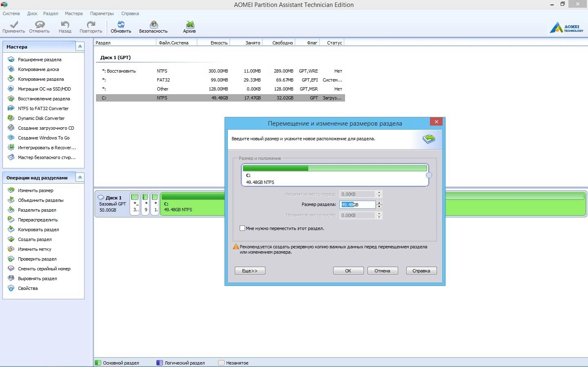The width and height of the screenshot is (588, 367).
Task: Click the Назад (Undo) toolbar icon
Action: [65, 27]
